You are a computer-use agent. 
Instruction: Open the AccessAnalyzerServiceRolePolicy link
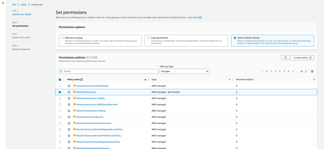point(92,86)
